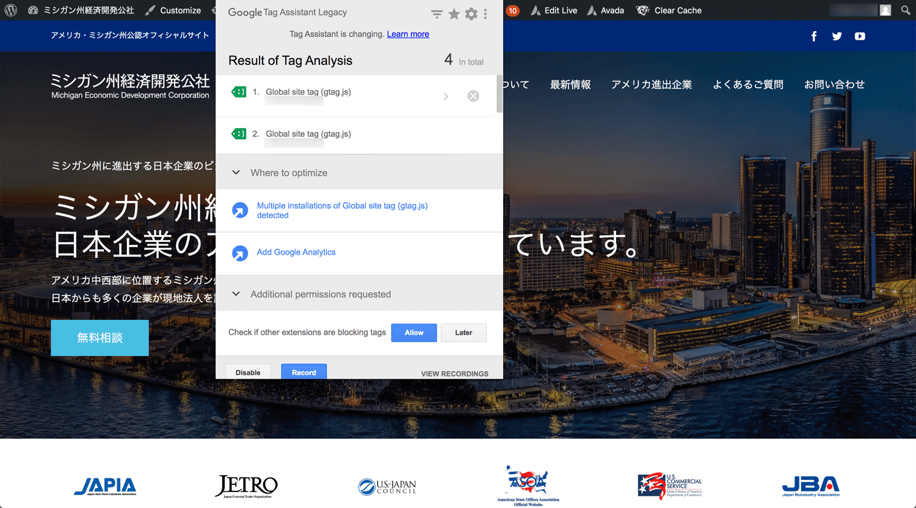Open the お問い合わせ navigation item
The width and height of the screenshot is (916, 508).
(834, 84)
